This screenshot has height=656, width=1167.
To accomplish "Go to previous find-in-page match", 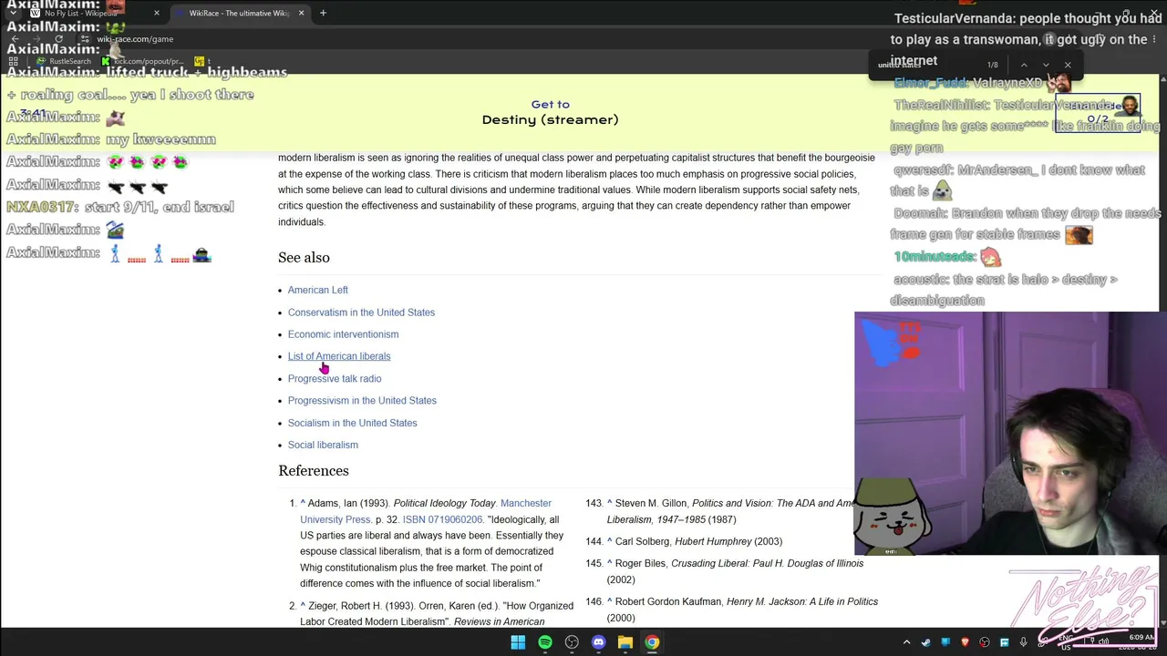I will coord(1024,65).
